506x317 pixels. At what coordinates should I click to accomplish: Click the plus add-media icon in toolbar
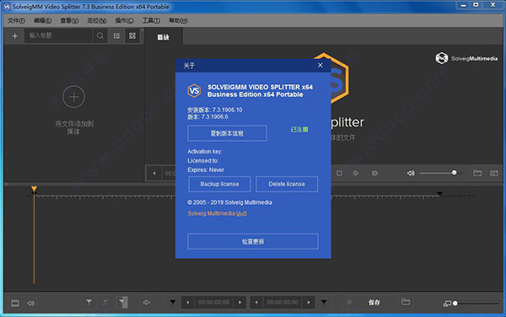click(x=14, y=35)
